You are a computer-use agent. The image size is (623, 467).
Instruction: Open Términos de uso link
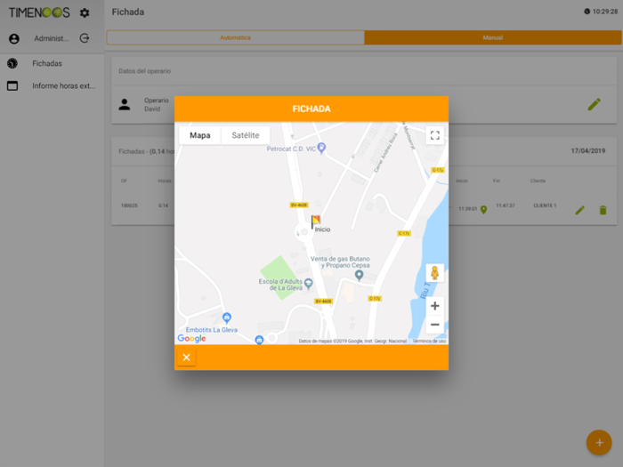[429, 341]
